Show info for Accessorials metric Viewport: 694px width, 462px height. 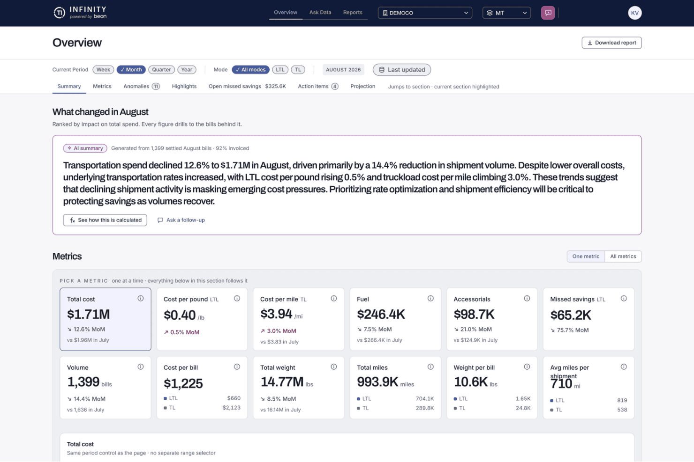(x=527, y=299)
